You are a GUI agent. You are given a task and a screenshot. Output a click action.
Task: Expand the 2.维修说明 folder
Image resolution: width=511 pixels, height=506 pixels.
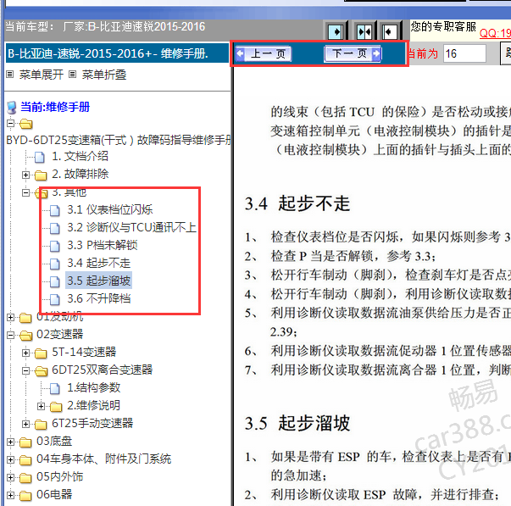[41, 406]
